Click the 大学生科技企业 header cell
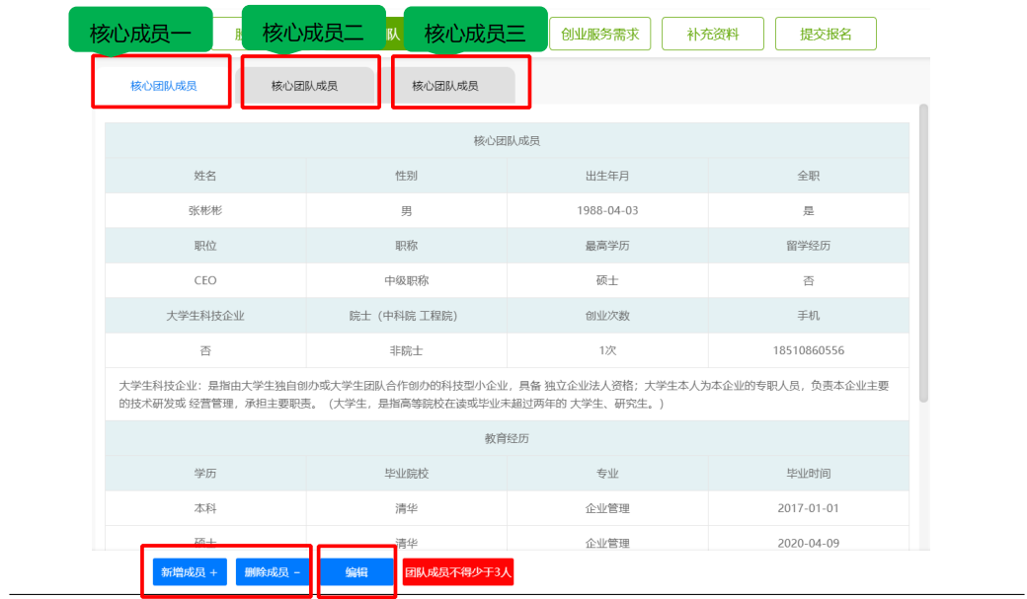Image resolution: width=1027 pixels, height=599 pixels. (x=205, y=316)
